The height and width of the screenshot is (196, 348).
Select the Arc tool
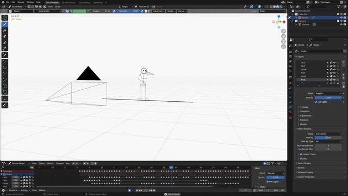click(x=5, y=74)
